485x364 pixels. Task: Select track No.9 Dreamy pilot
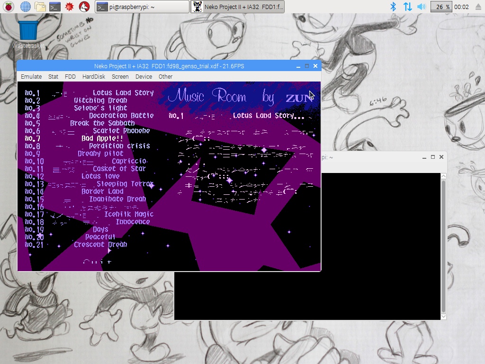coord(74,154)
